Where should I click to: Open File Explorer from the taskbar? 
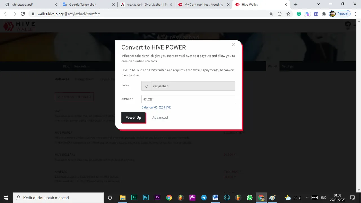(x=122, y=198)
